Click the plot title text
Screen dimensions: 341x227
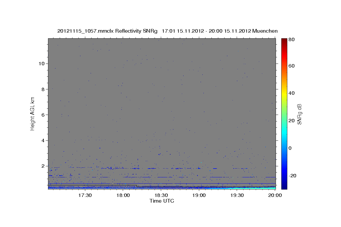pyautogui.click(x=167, y=31)
